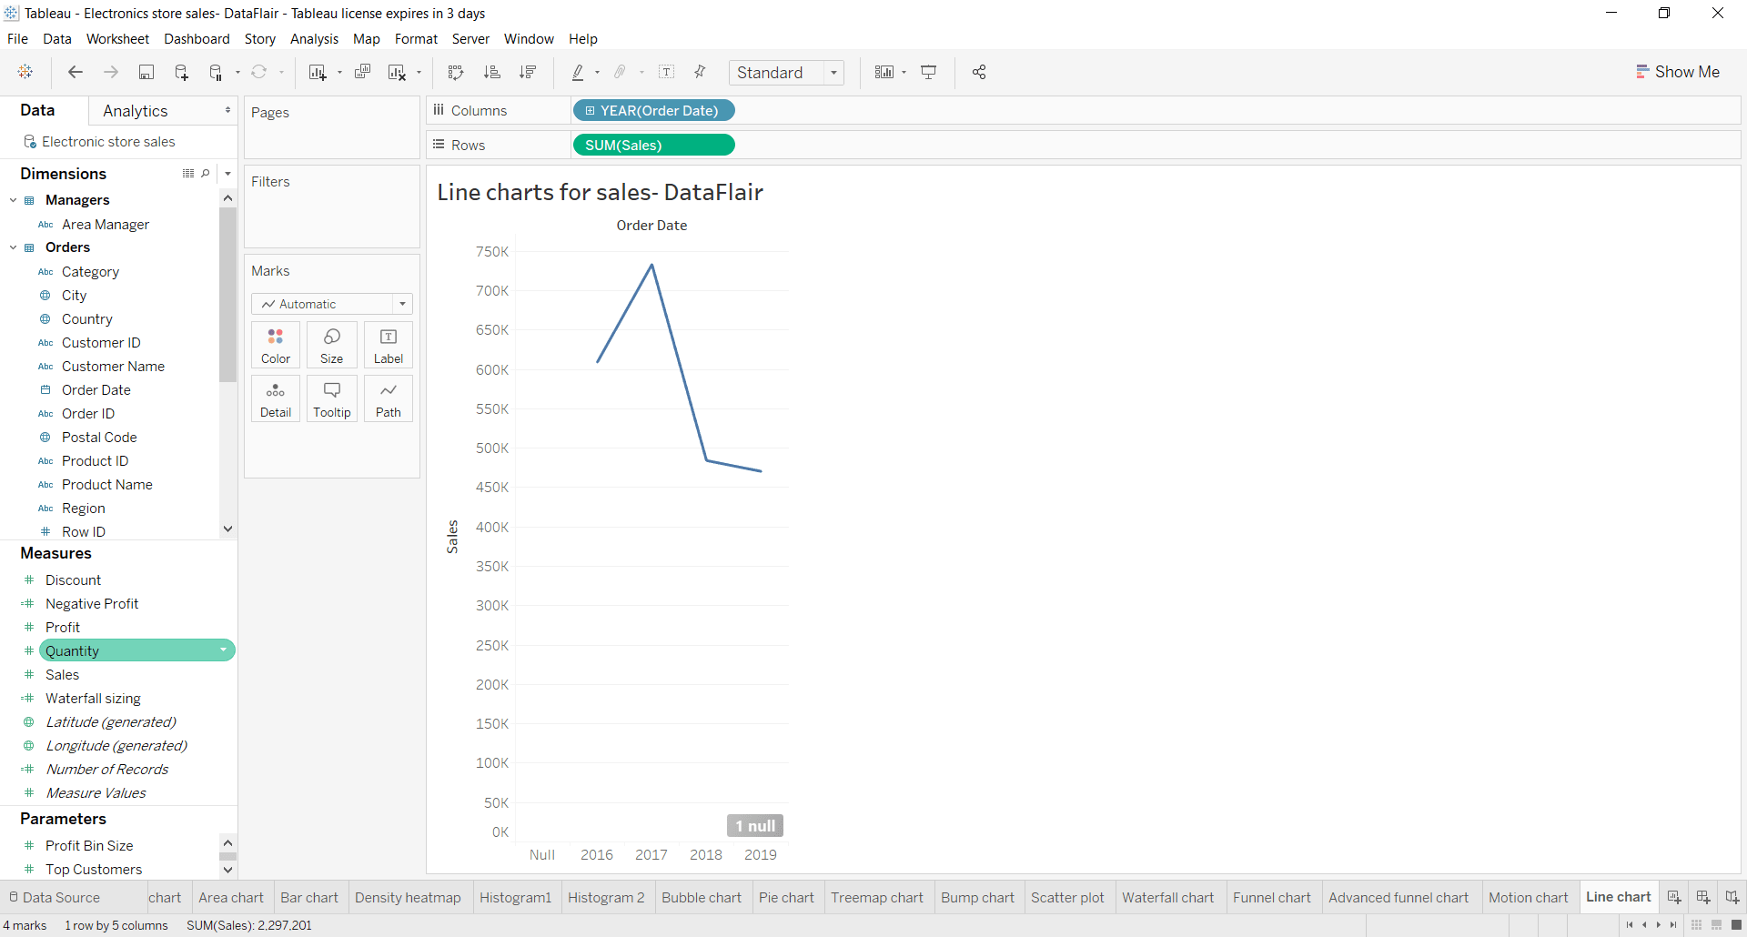
Task: Click new story icon beside sheet tabs
Action: [x=1732, y=897]
